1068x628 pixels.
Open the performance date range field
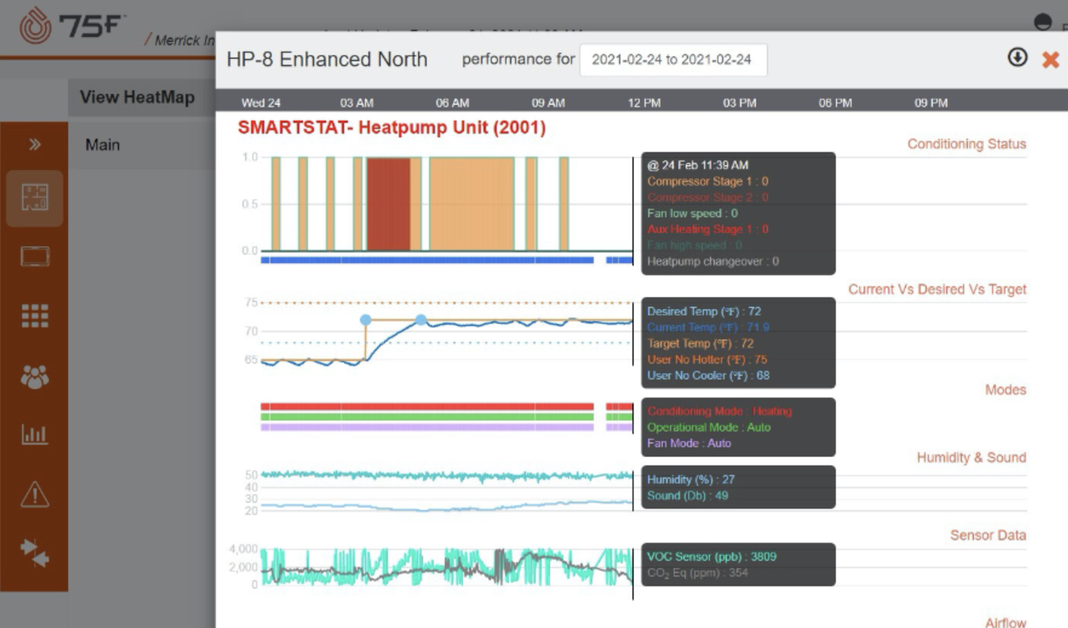tap(672, 60)
